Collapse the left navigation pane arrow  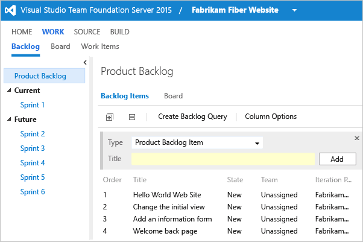(x=85, y=62)
